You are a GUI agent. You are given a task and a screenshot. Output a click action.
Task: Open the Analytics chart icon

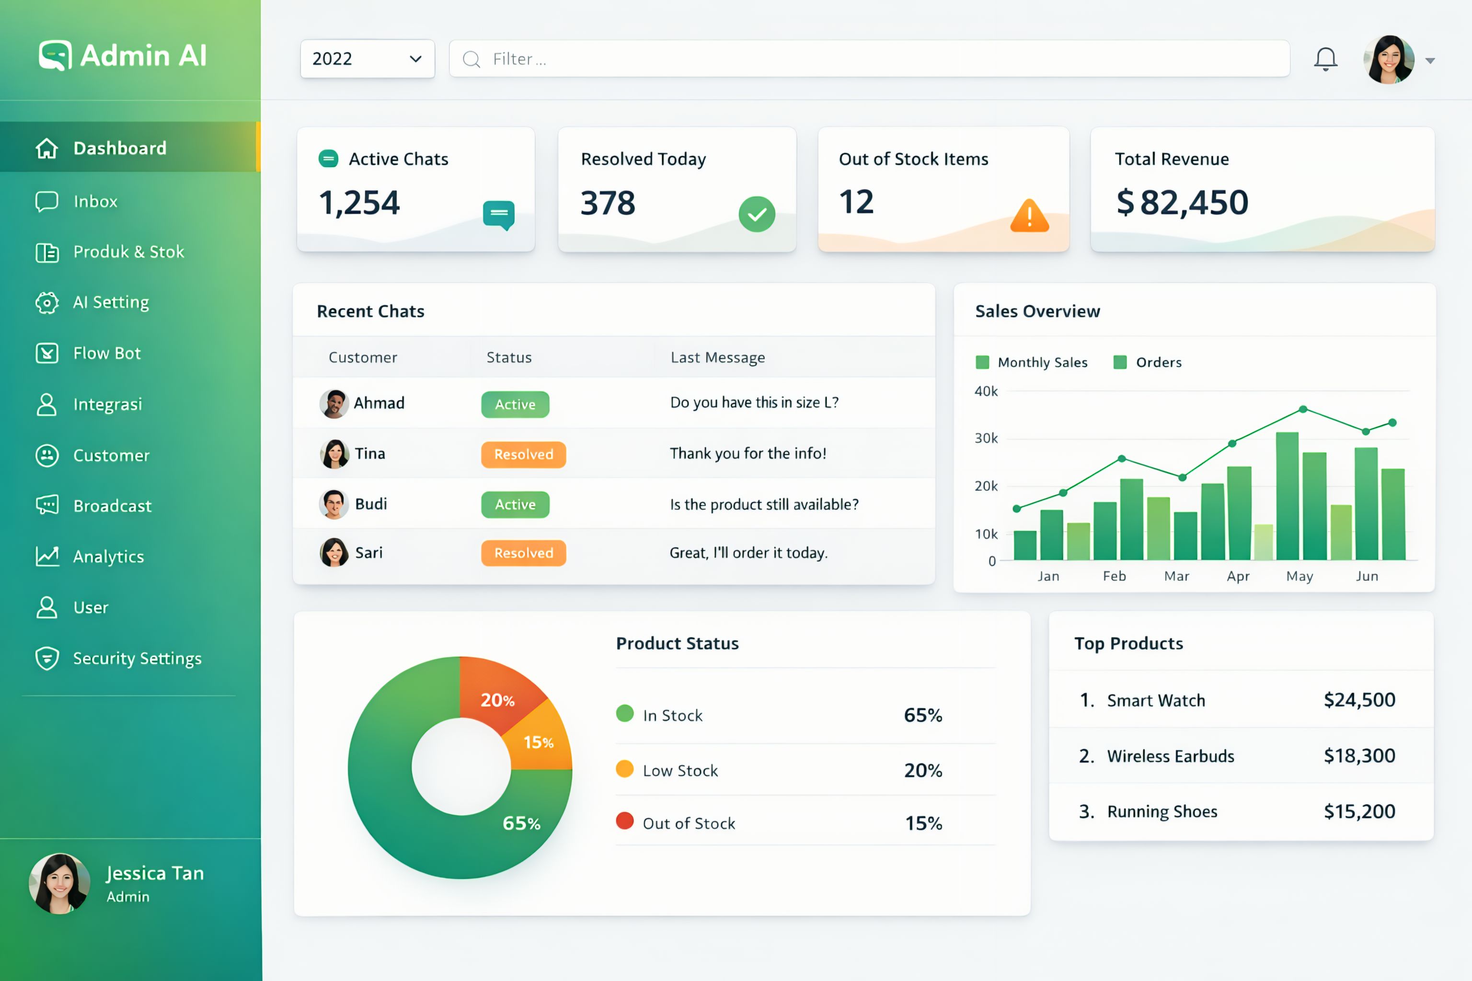[x=47, y=556]
